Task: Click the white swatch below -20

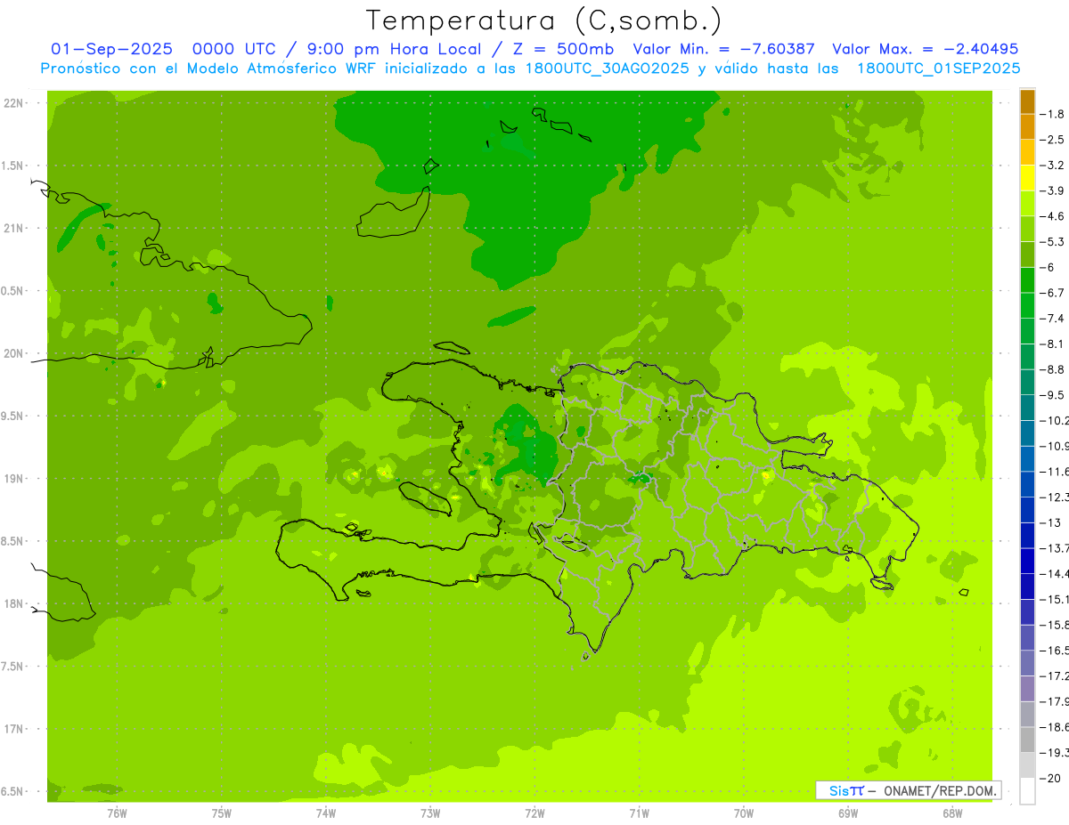Action: pyautogui.click(x=1027, y=791)
